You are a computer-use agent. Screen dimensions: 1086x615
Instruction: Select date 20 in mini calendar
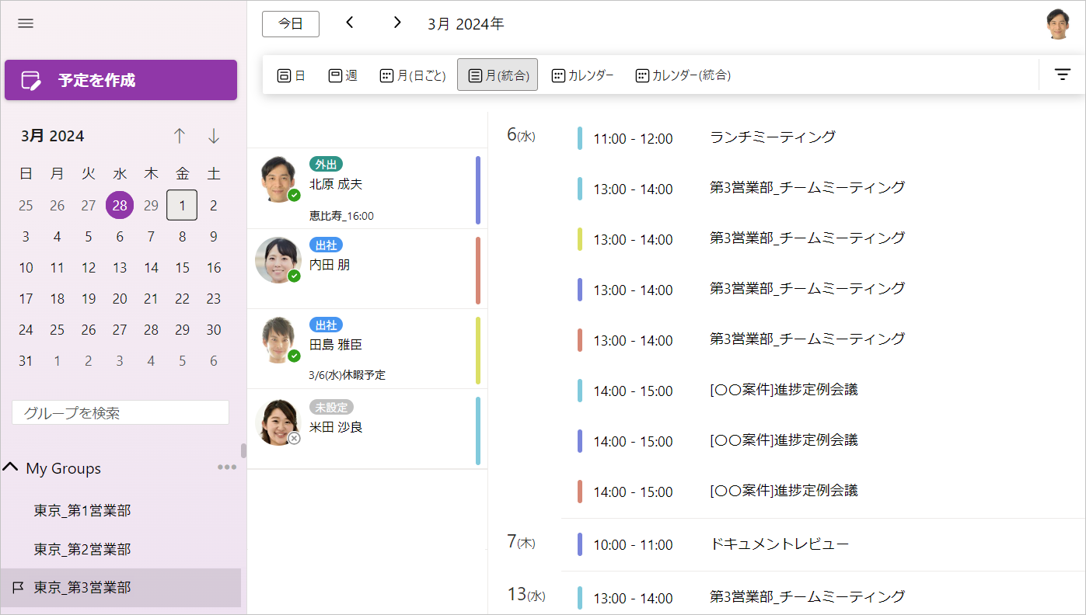[120, 299]
